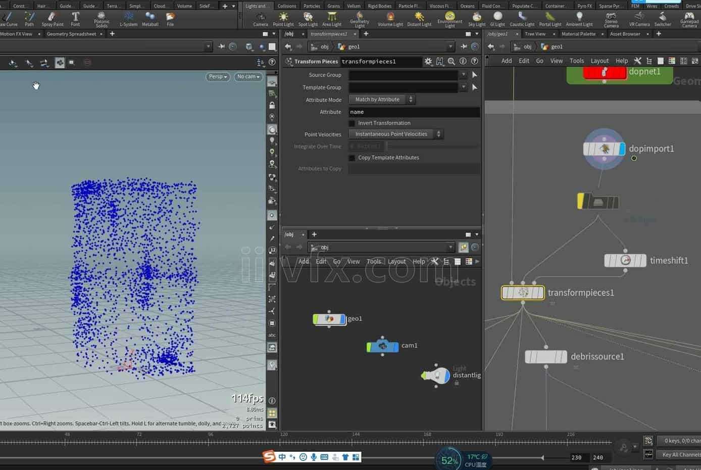Open parameter gear menu for Transform Pieces
701x470 pixels.
[x=428, y=61]
